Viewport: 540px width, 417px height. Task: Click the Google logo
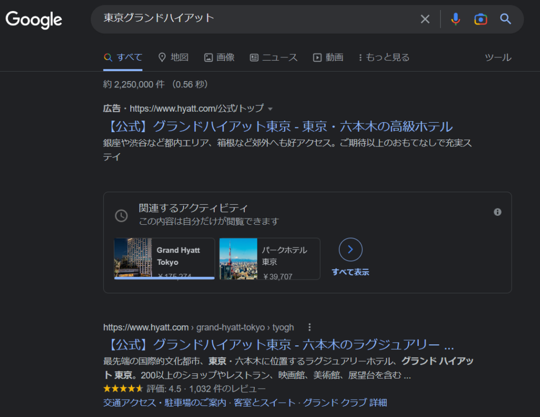click(34, 19)
